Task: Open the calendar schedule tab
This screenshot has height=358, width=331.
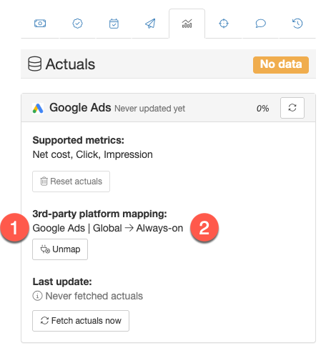Action: coord(114,24)
